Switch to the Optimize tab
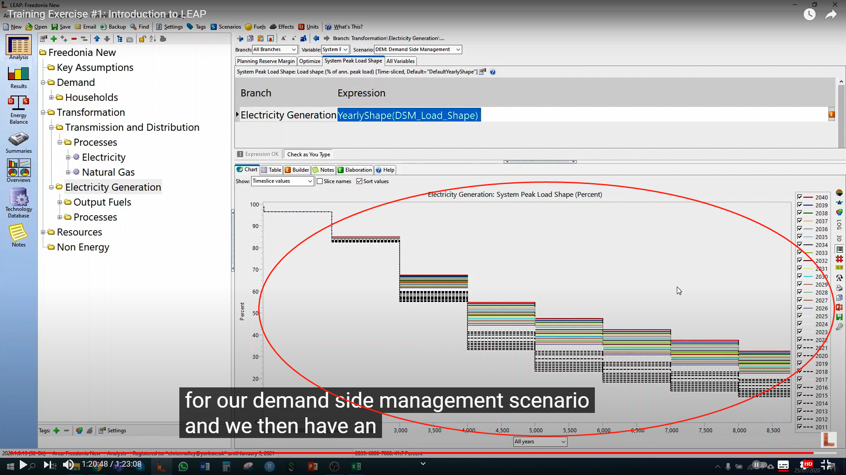The image size is (846, 475). 310,61
